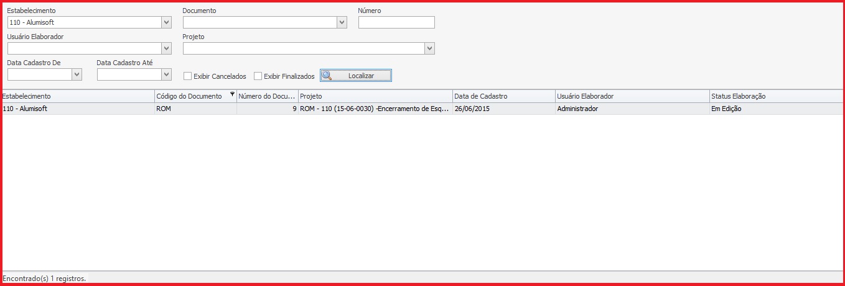Open the Documento dropdown arrow
This screenshot has width=845, height=286.
(x=342, y=22)
